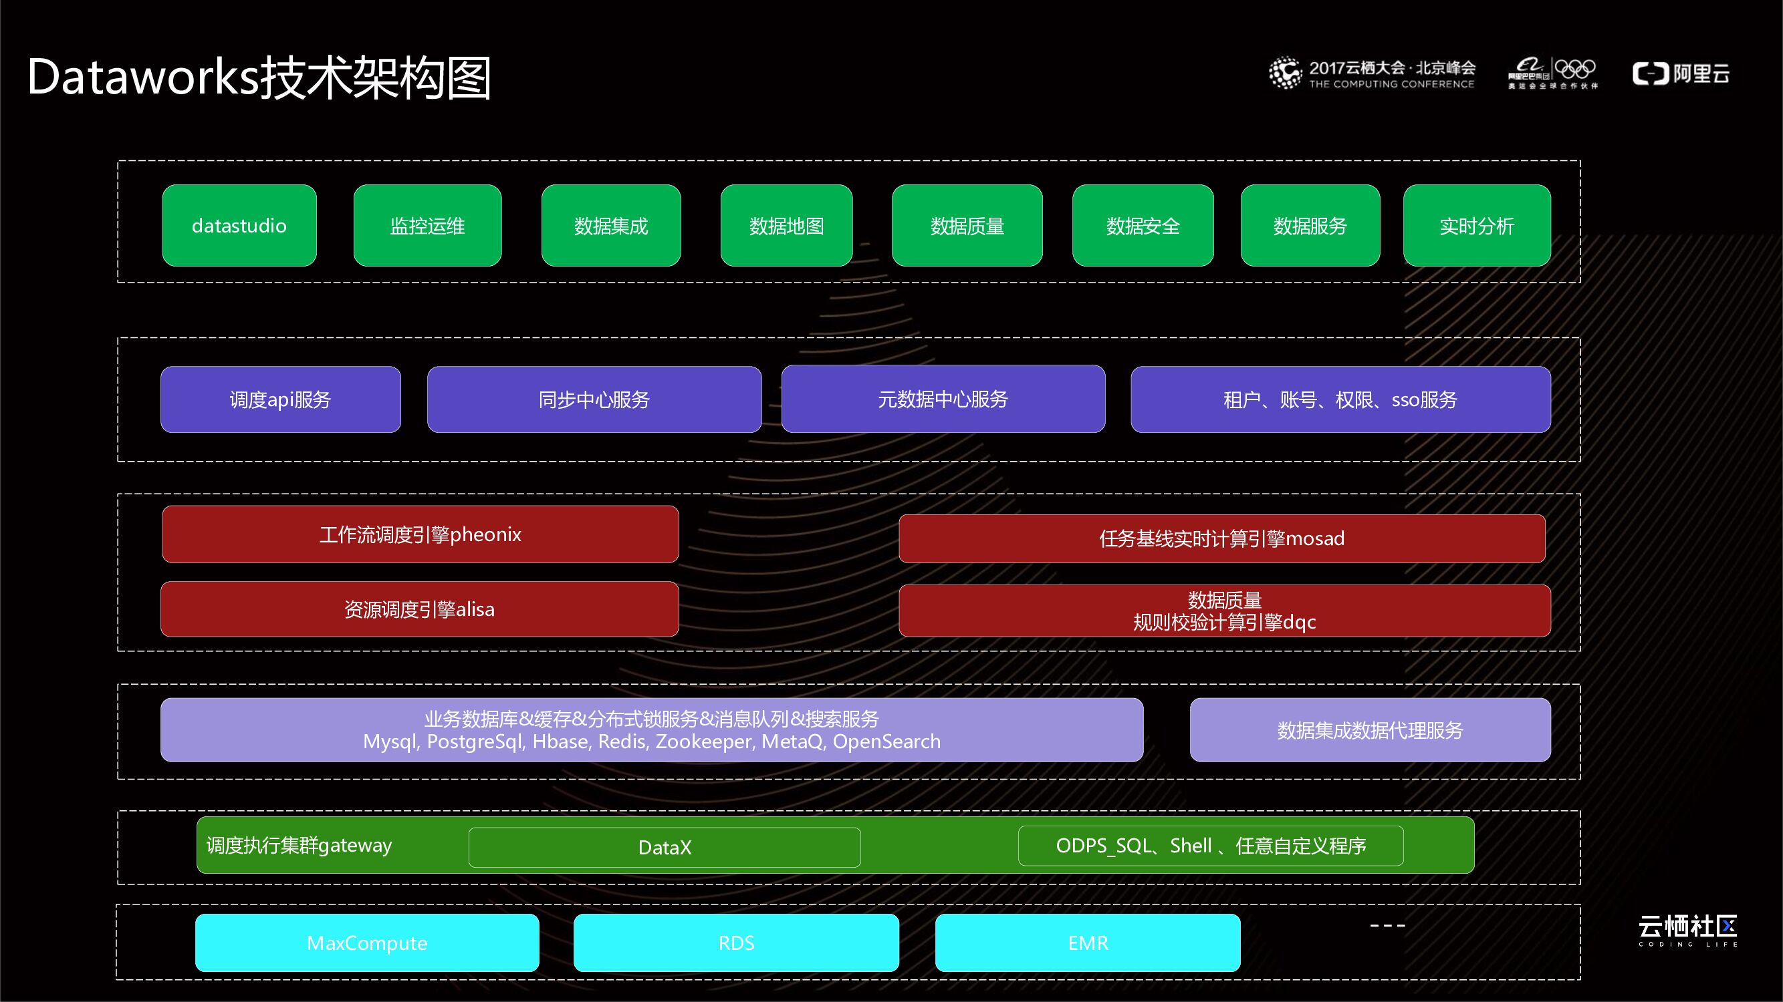Click the 监控运维 green box
The height and width of the screenshot is (1002, 1783).
(427, 225)
